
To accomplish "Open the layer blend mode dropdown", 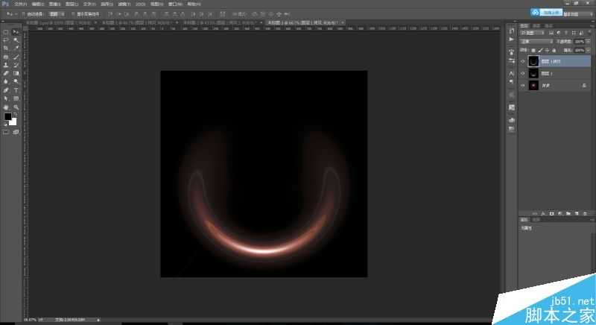I will point(535,42).
